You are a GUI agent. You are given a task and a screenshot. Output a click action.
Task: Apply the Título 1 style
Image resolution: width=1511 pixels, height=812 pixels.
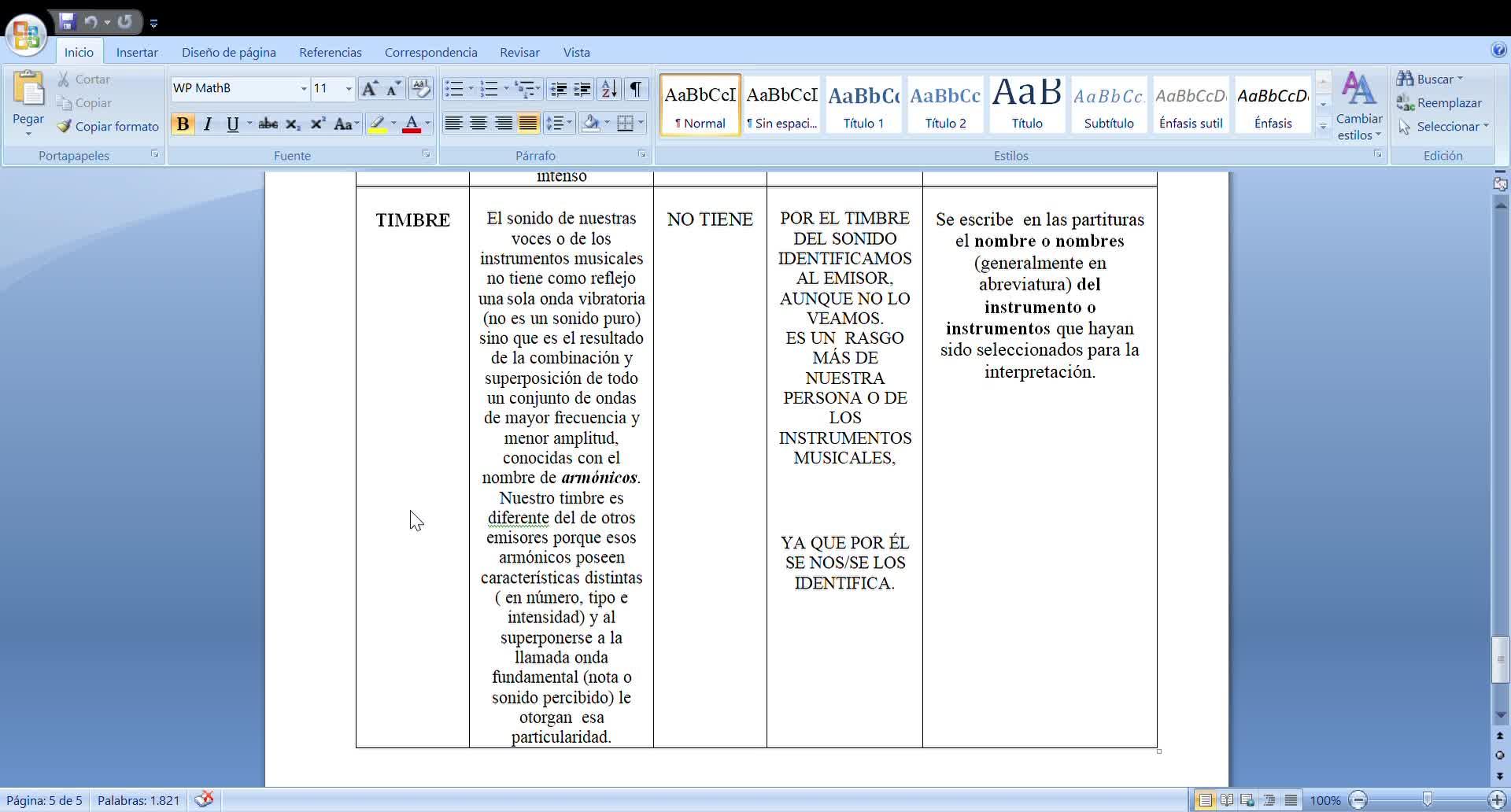(x=863, y=105)
